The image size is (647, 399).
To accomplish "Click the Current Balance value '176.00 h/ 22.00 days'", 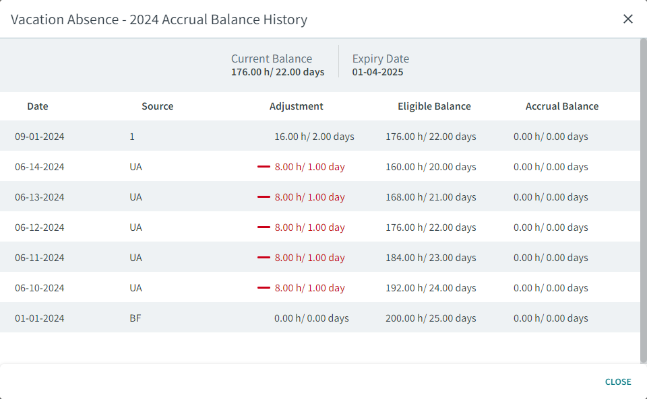I will (278, 72).
